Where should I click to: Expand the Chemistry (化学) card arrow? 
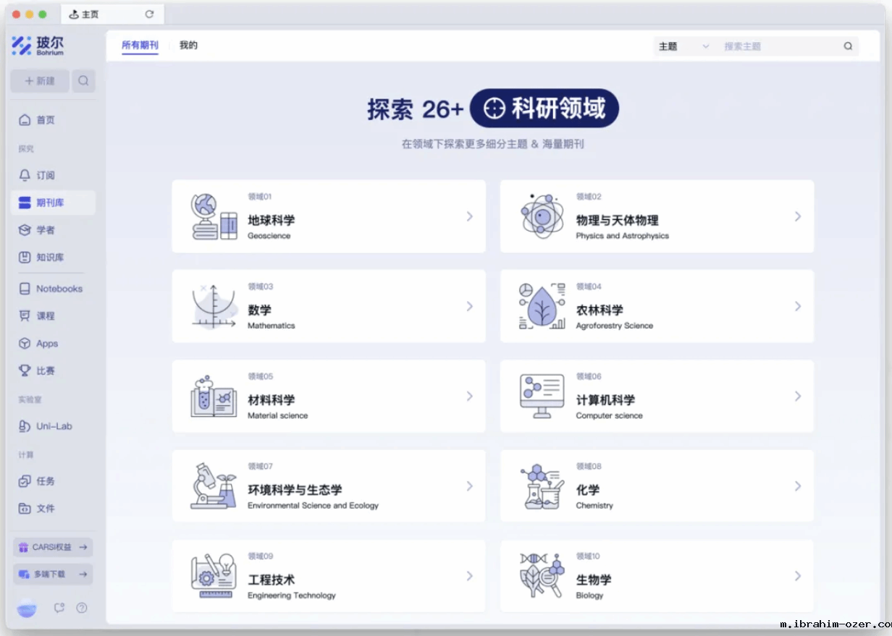click(797, 486)
